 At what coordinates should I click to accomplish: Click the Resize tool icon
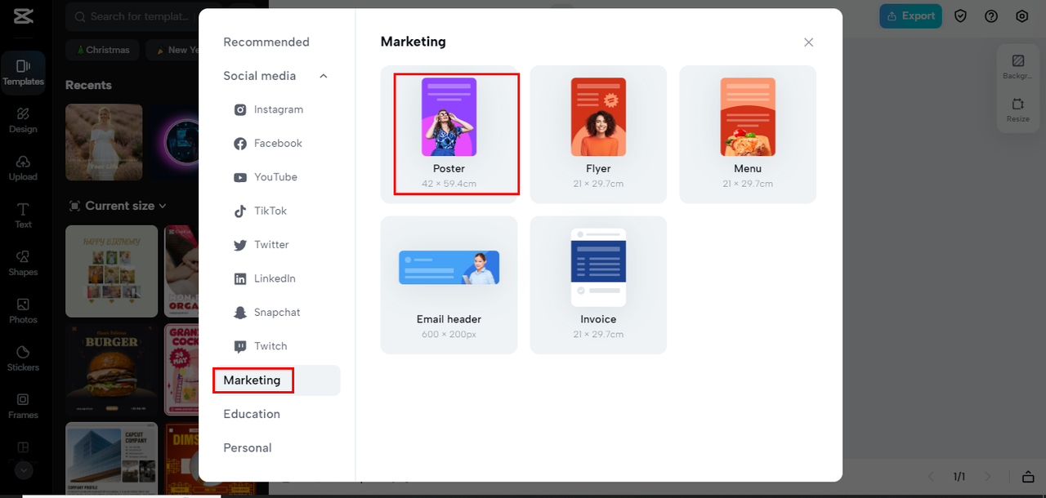1018,110
